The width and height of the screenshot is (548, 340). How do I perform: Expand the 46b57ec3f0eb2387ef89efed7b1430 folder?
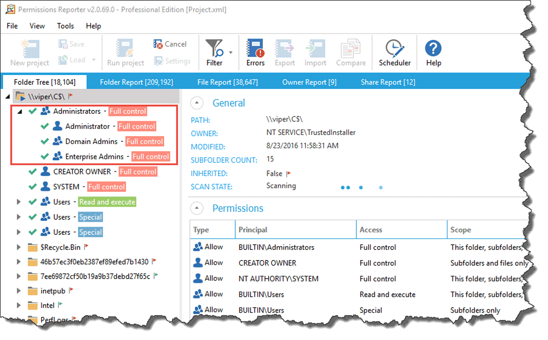pos(19,262)
